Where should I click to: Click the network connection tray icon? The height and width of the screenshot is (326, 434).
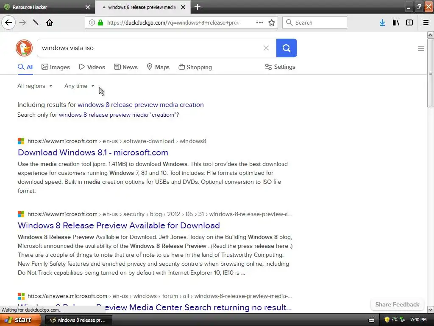pos(395,320)
